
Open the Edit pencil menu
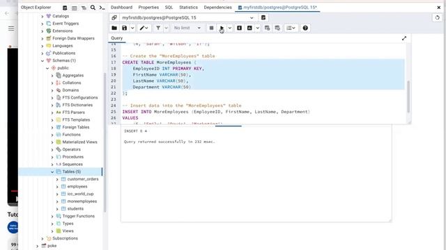tap(144, 28)
